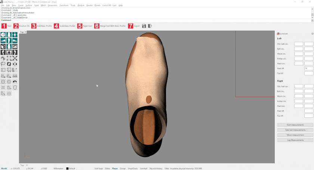Click Leg Measurements button

[x=295, y=140]
